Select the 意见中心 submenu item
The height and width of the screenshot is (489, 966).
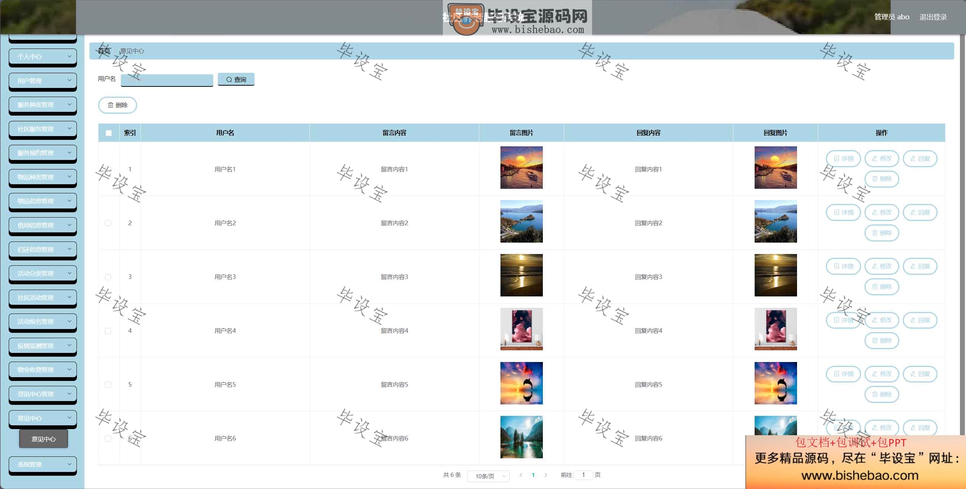[44, 439]
